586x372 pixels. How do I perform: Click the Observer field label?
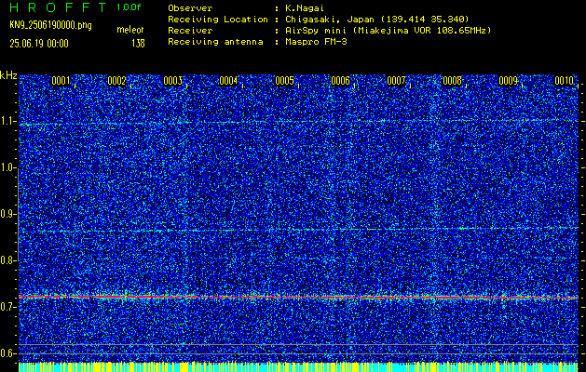pos(190,7)
